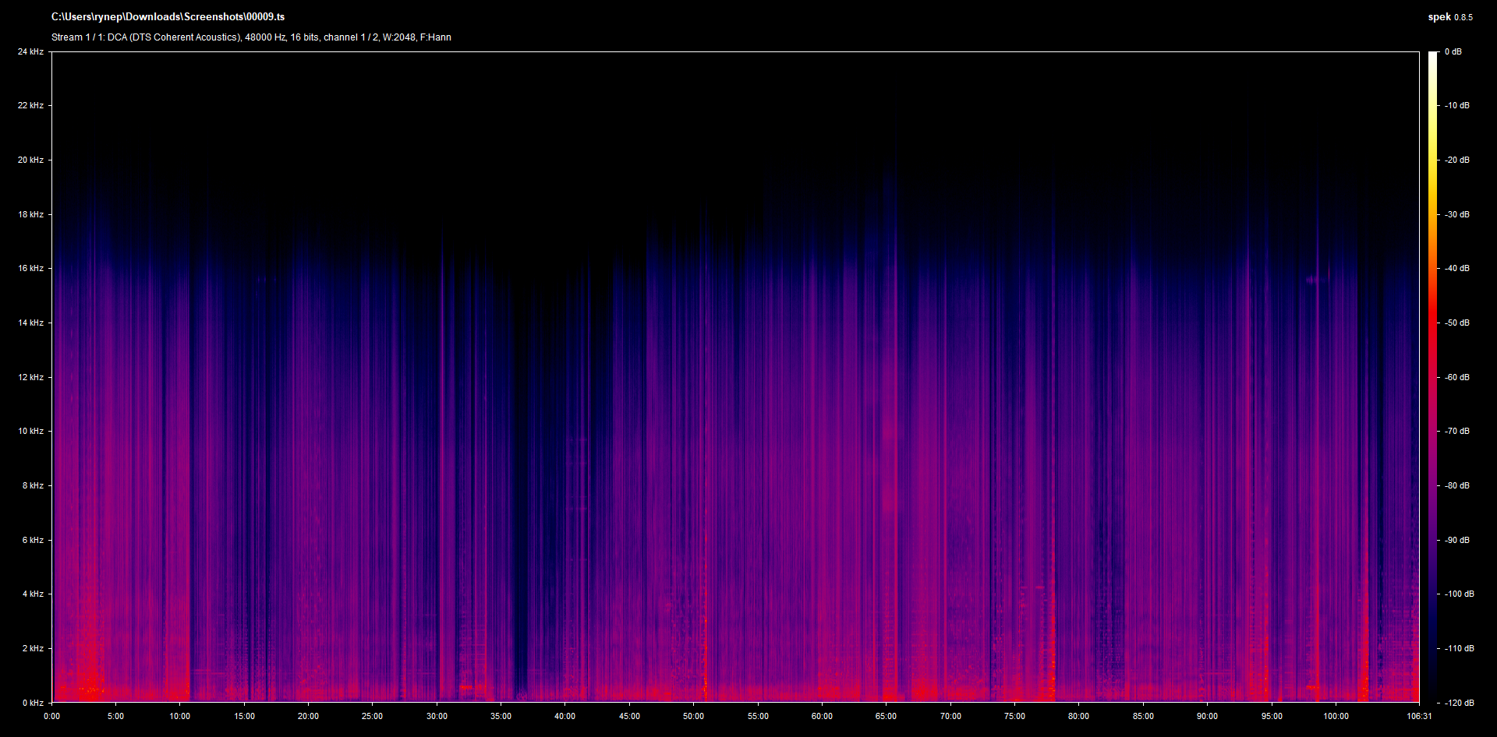Click the 75:00 time axis label
Viewport: 1497px width, 737px height.
[x=1014, y=716]
